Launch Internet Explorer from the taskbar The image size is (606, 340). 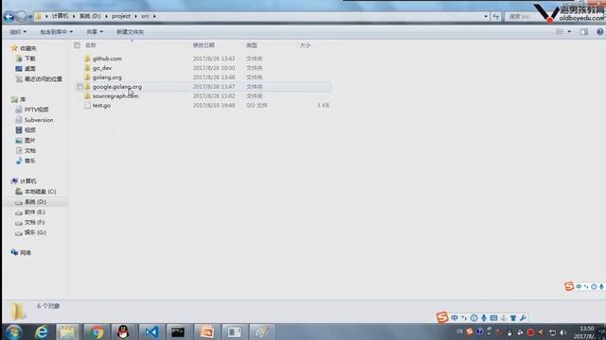(42, 331)
